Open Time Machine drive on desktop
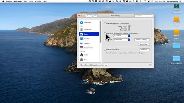Viewport: 184px width, 103px height. [x=176, y=9]
